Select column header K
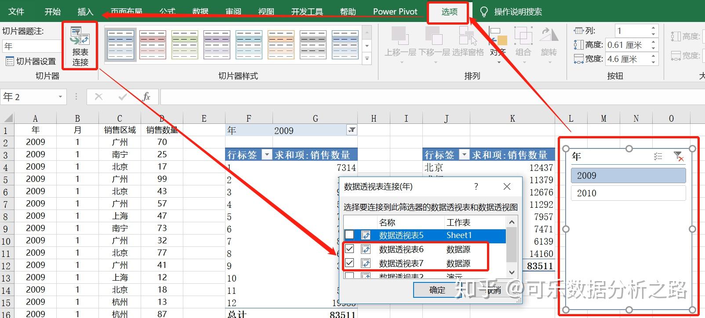The width and height of the screenshot is (705, 318). pyautogui.click(x=512, y=118)
